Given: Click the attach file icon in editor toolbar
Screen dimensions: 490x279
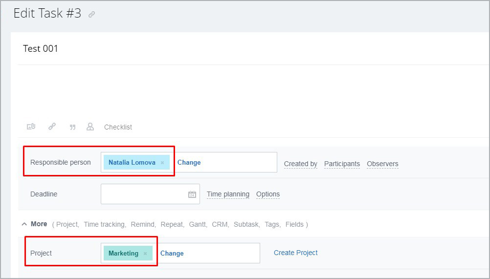Looking at the screenshot, I should point(31,127).
